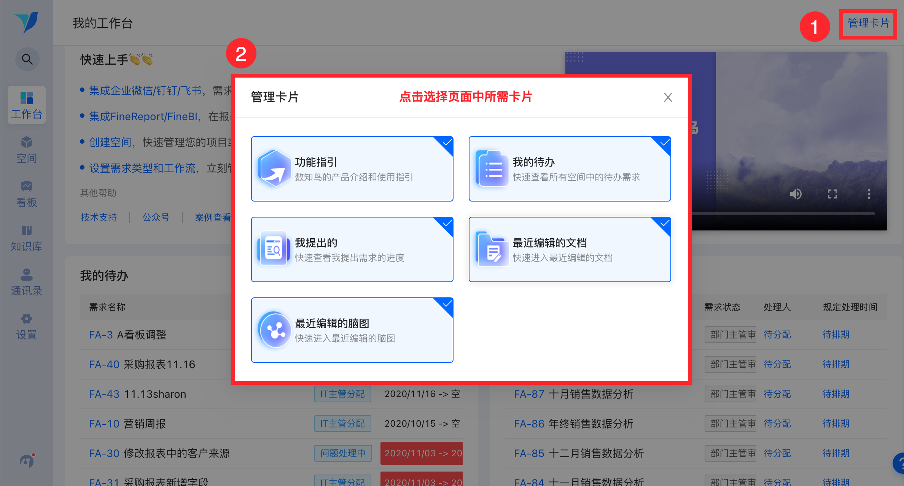Open the FA-43 11.13sharon requirement
This screenshot has height=486, width=904.
click(x=137, y=394)
